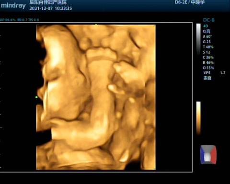Click the T 48% parameter
The height and width of the screenshot is (184, 230).
click(x=208, y=47)
